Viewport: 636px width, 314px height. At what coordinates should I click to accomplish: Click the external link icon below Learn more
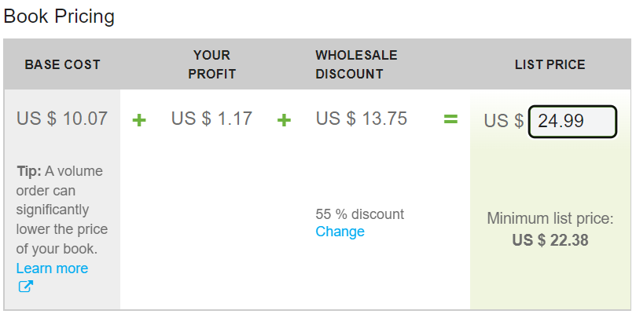(x=25, y=287)
